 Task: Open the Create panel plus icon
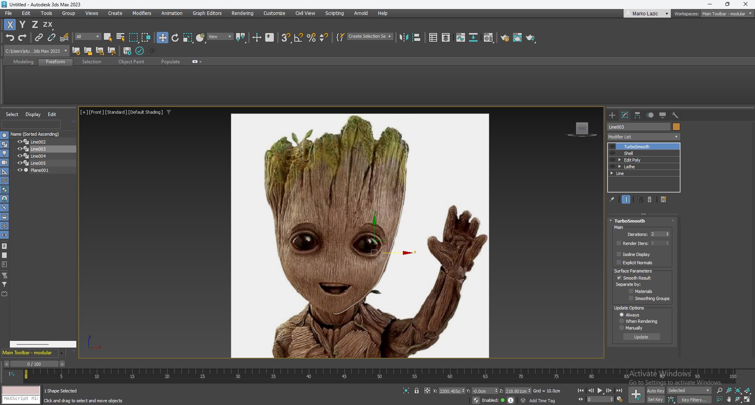612,115
